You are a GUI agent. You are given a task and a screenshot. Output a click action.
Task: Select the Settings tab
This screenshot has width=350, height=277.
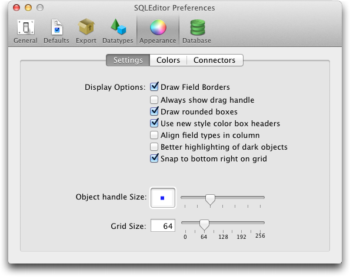coord(128,60)
